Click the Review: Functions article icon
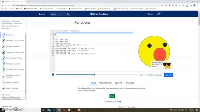Image resolution: width=200 pixels, height=112 pixels. pos(3,82)
